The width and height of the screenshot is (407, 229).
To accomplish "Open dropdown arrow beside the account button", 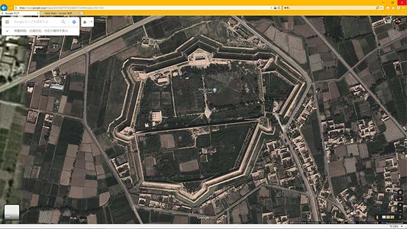I will [92, 22].
